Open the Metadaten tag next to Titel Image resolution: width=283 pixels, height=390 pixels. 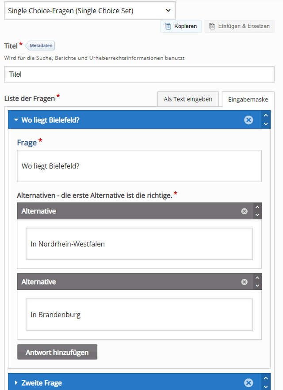pyautogui.click(x=40, y=45)
